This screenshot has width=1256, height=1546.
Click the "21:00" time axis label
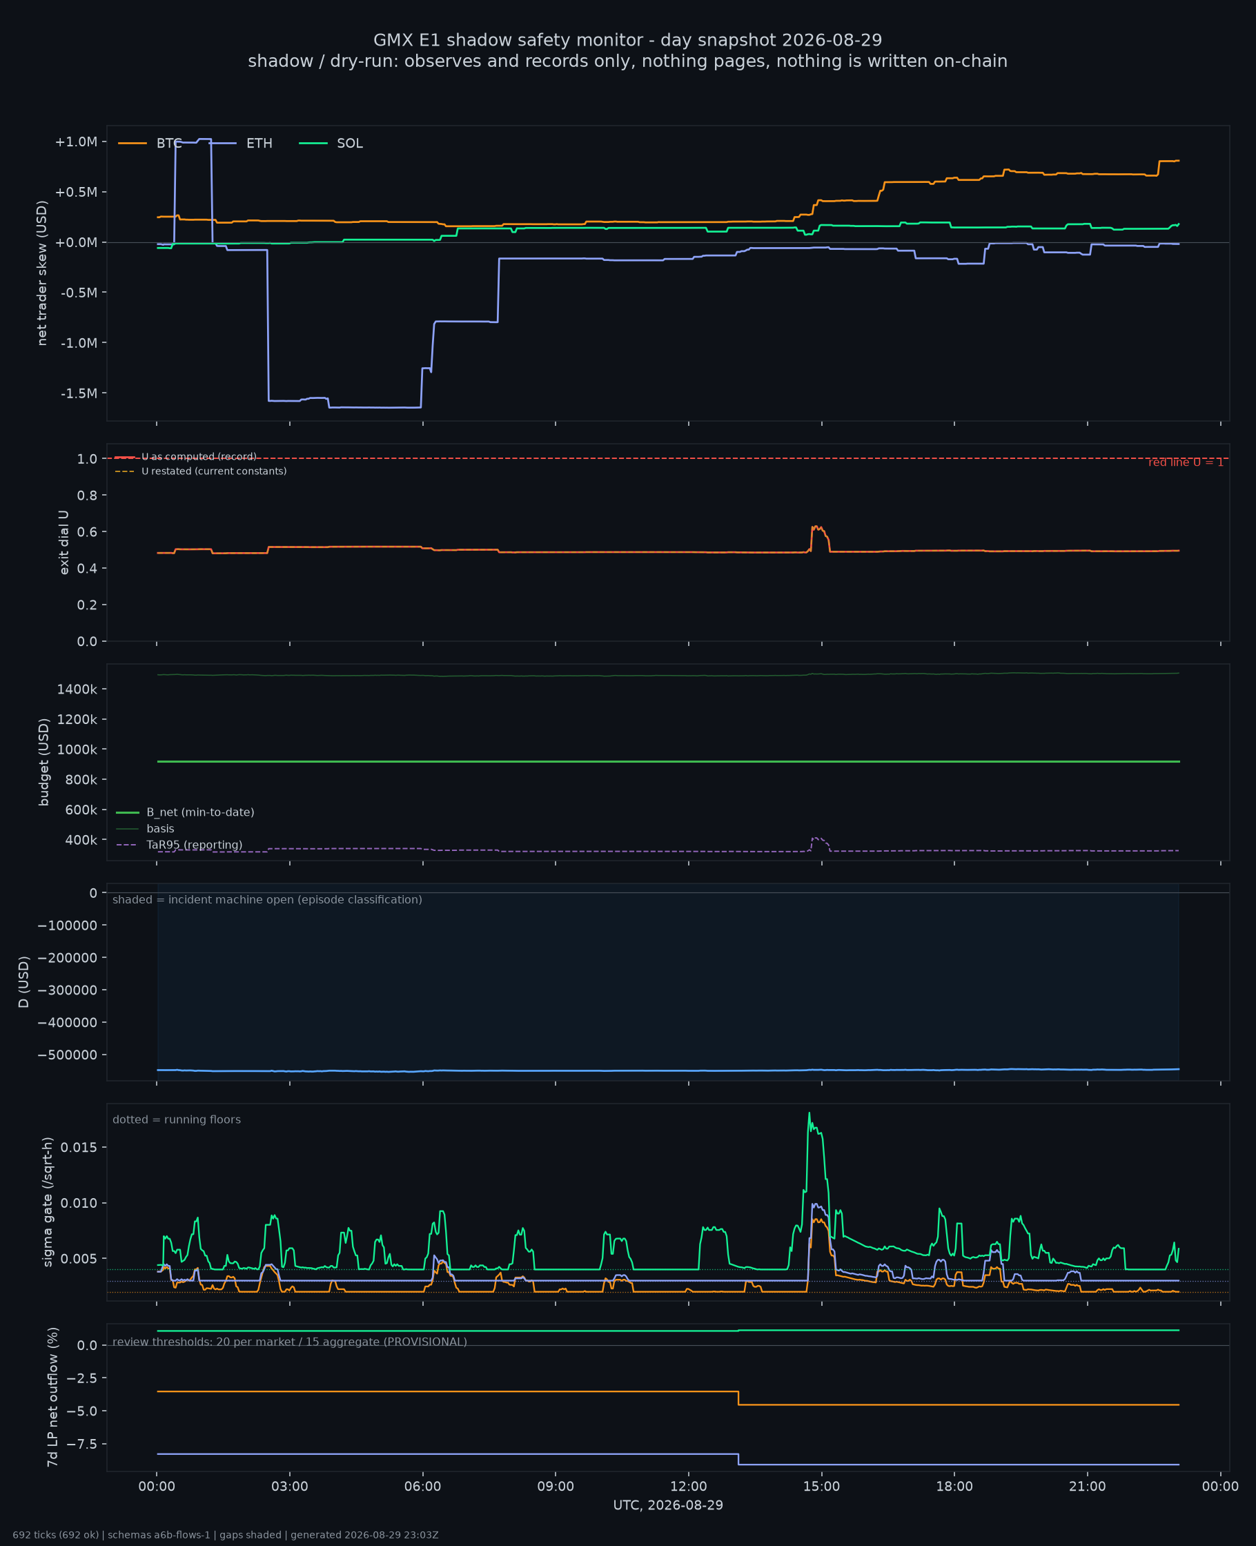click(1088, 1487)
